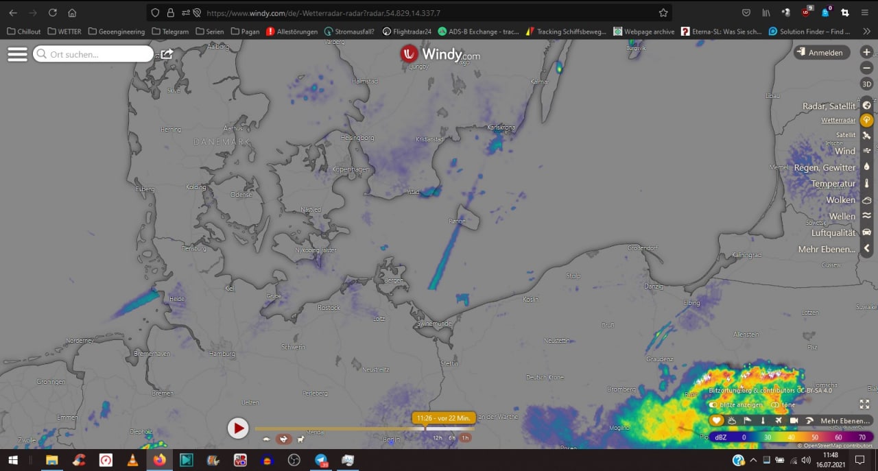Select the Wetterradar layer icon
Image resolution: width=878 pixels, height=471 pixels.
click(x=867, y=120)
